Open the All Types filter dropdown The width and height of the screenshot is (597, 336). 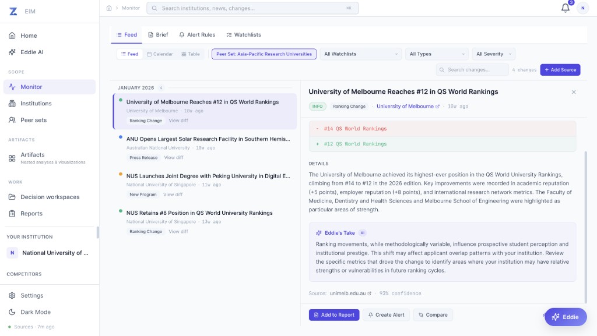tap(437, 54)
